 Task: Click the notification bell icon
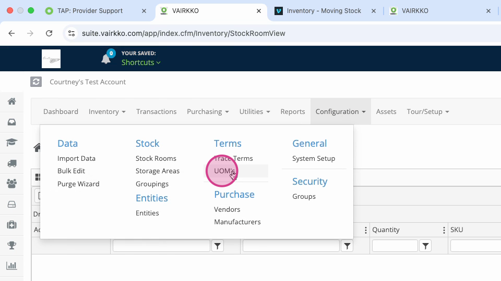(x=106, y=59)
